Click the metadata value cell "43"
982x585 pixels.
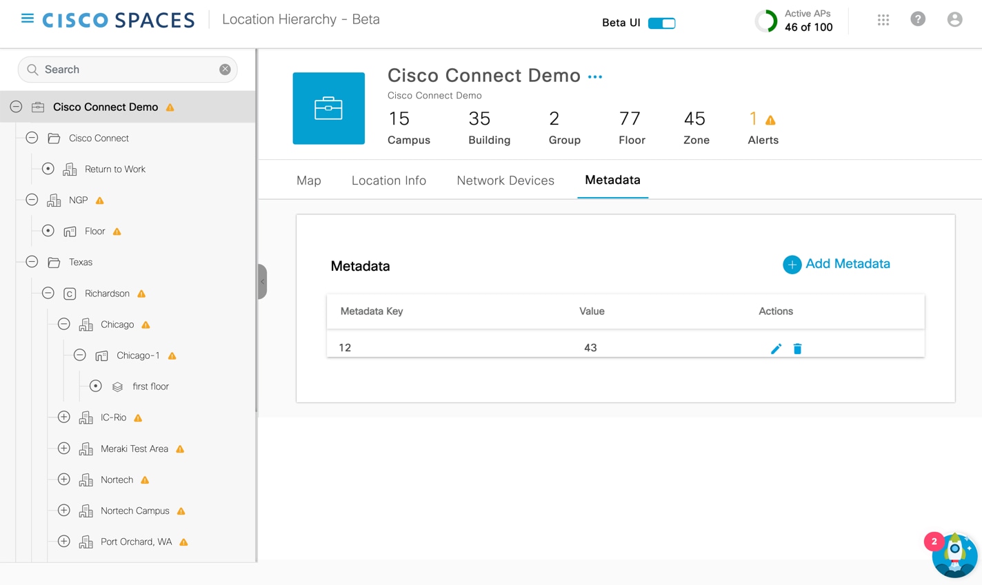coord(590,348)
